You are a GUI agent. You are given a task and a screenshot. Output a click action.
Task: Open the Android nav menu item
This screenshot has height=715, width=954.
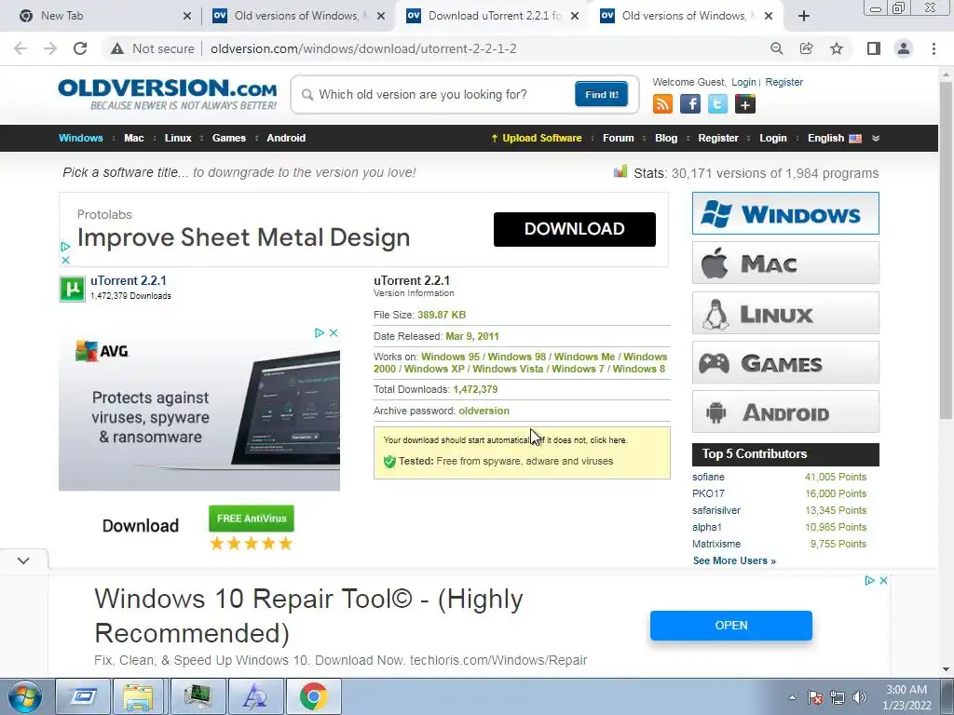pos(286,138)
